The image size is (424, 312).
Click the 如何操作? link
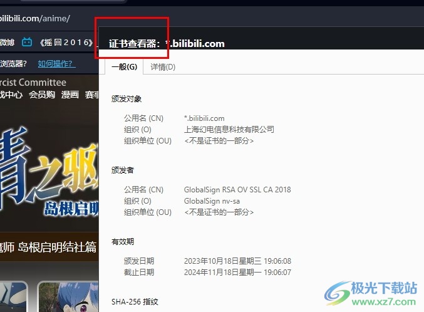[56, 64]
